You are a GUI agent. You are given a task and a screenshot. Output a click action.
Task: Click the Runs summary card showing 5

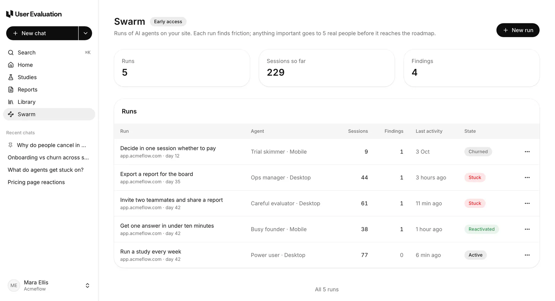(182, 68)
